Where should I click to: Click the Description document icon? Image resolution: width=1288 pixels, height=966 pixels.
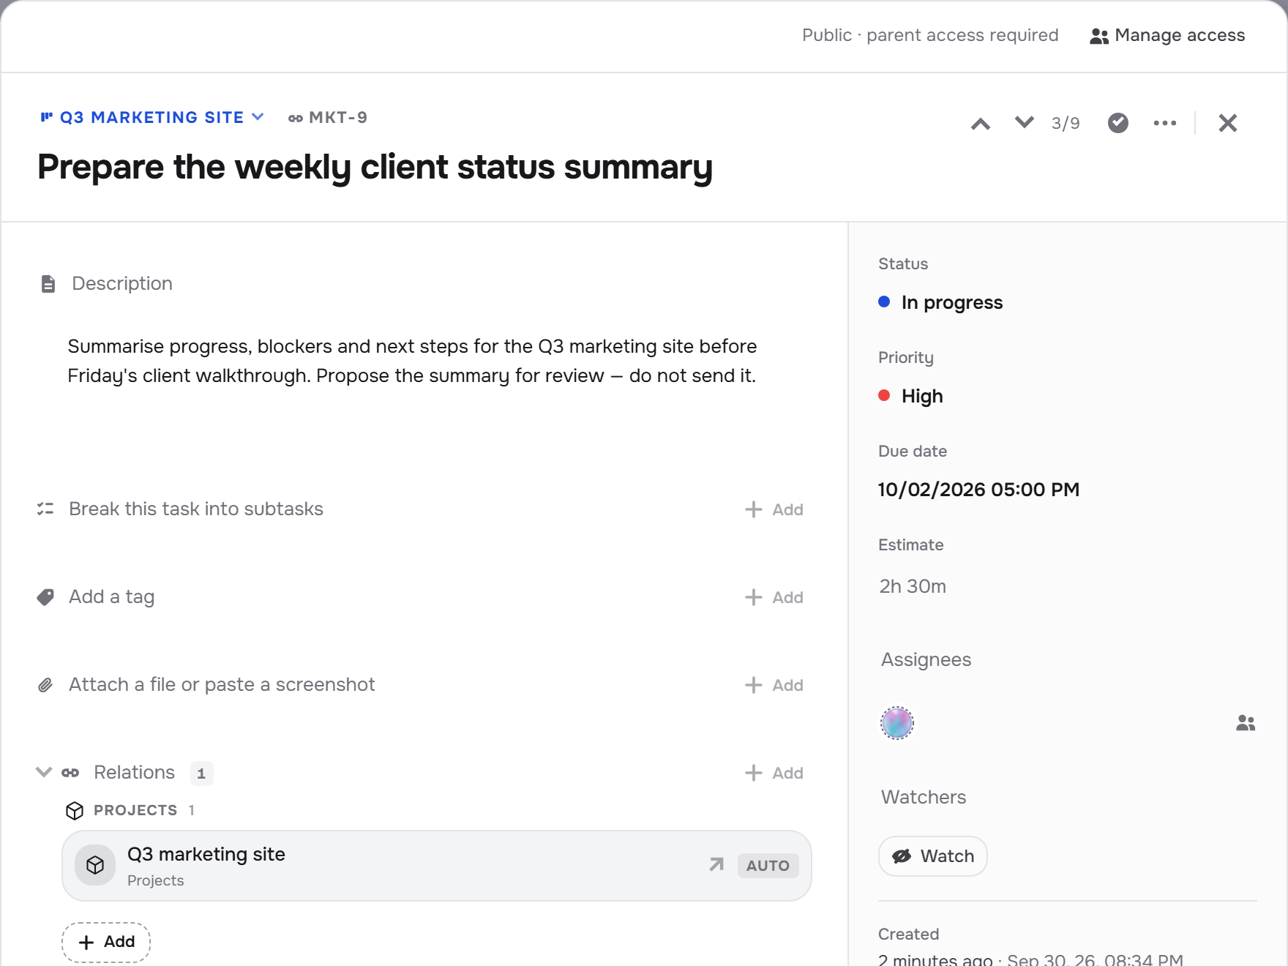pyautogui.click(x=48, y=284)
